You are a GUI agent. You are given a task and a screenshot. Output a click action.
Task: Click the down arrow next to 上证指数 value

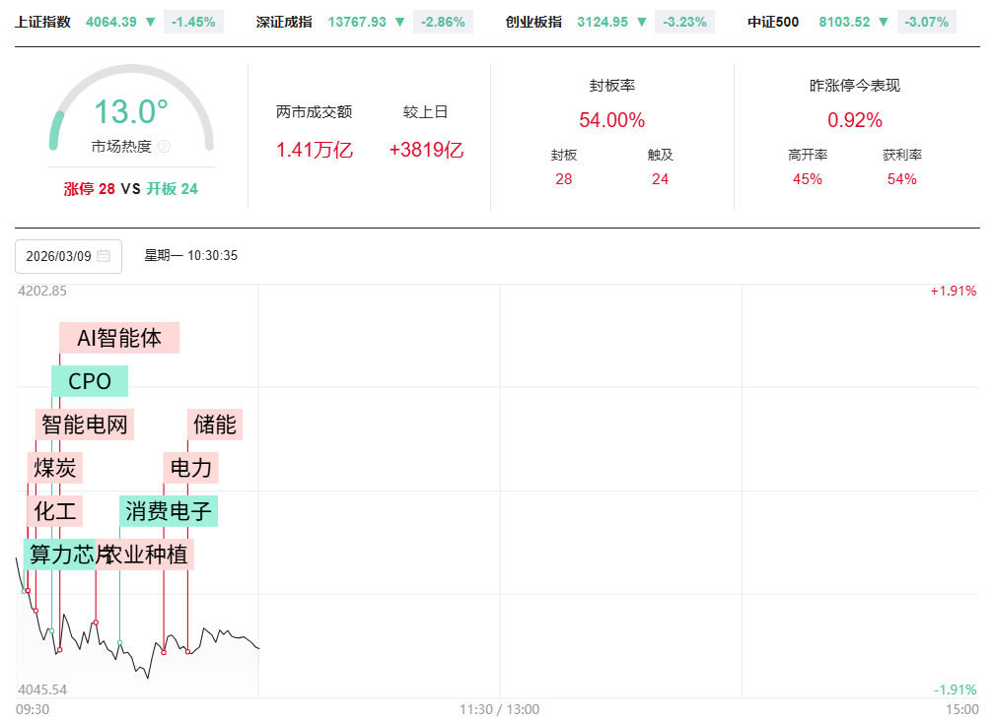point(150,22)
